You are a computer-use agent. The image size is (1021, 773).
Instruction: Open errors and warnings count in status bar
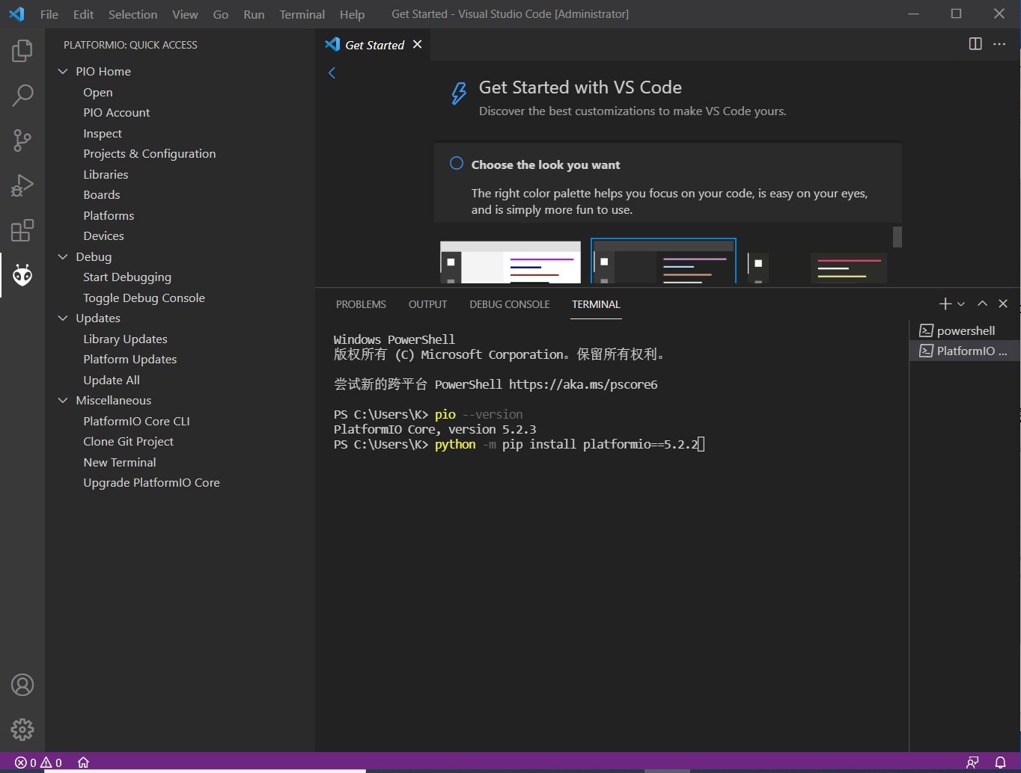[x=39, y=763]
